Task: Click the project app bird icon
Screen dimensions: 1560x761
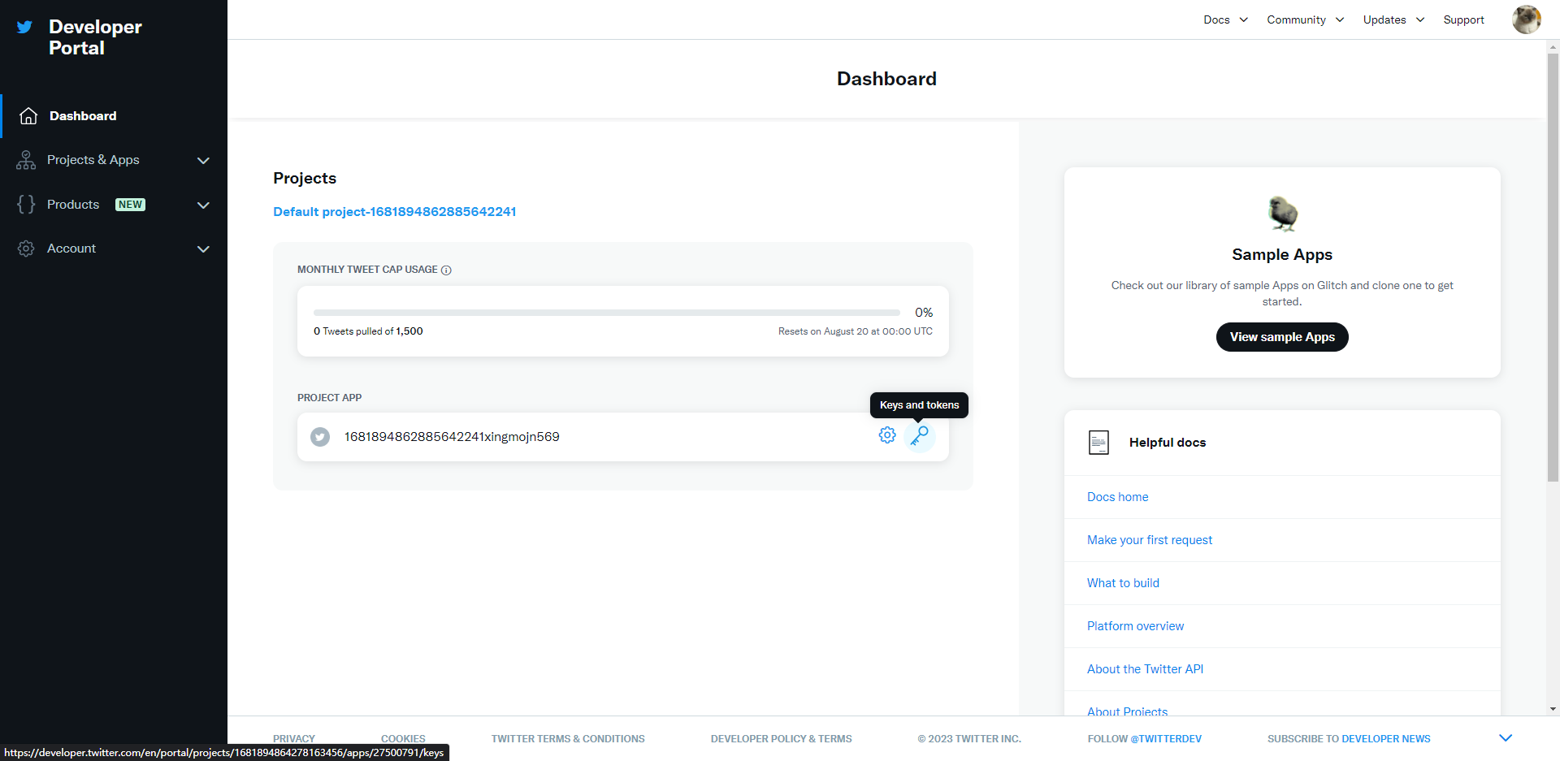Action: click(320, 437)
